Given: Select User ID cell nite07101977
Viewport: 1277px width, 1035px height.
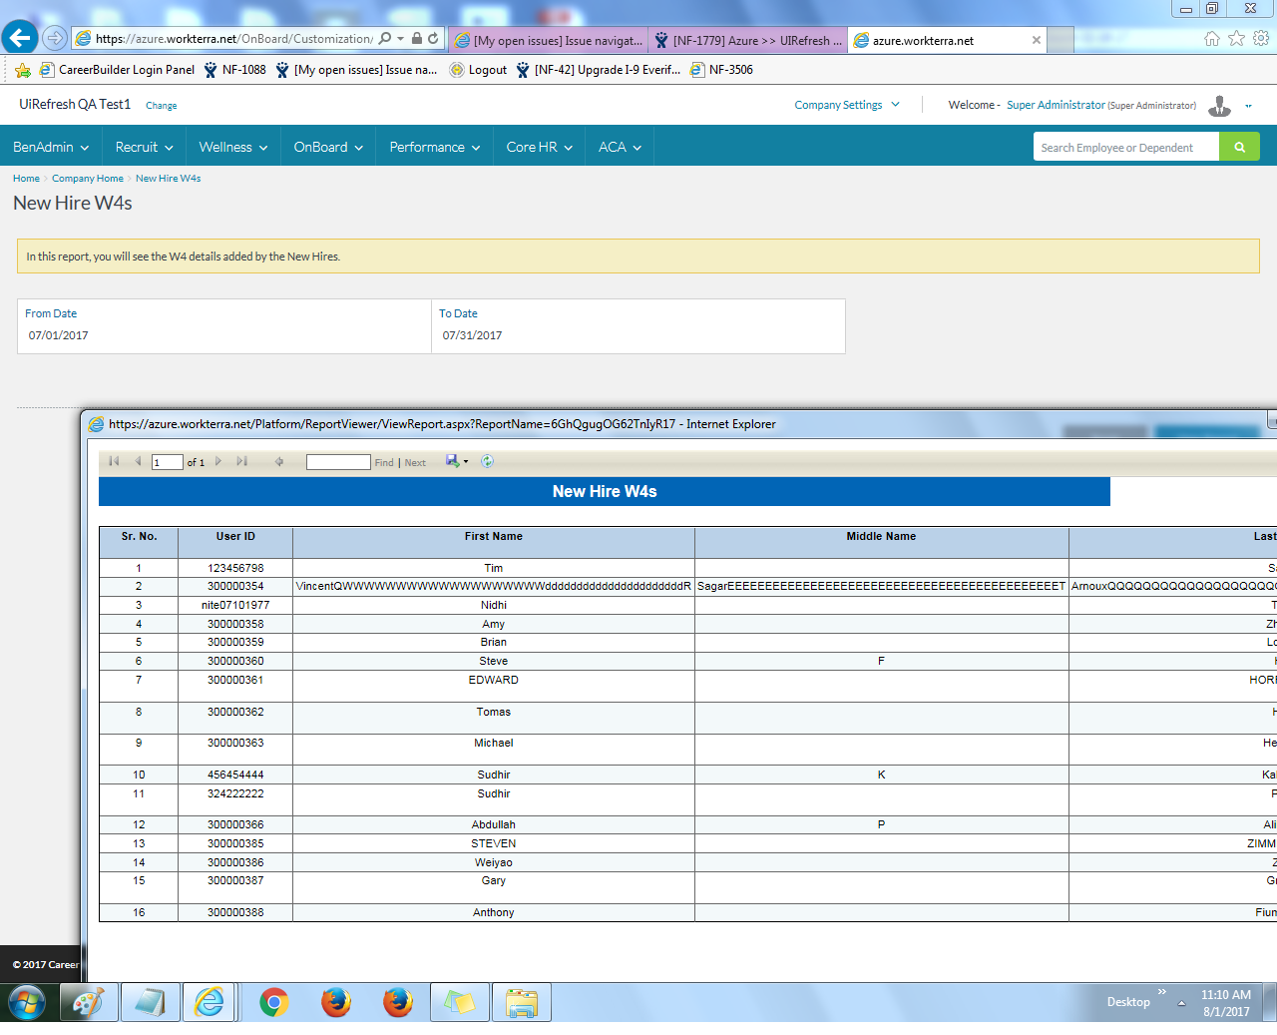Looking at the screenshot, I should pyautogui.click(x=235, y=605).
